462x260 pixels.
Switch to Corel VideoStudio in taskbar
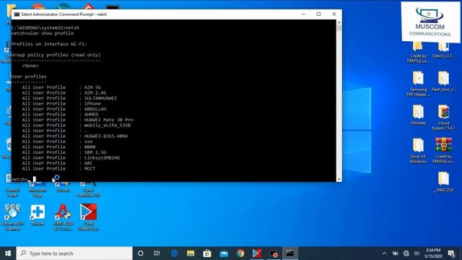coord(257,253)
